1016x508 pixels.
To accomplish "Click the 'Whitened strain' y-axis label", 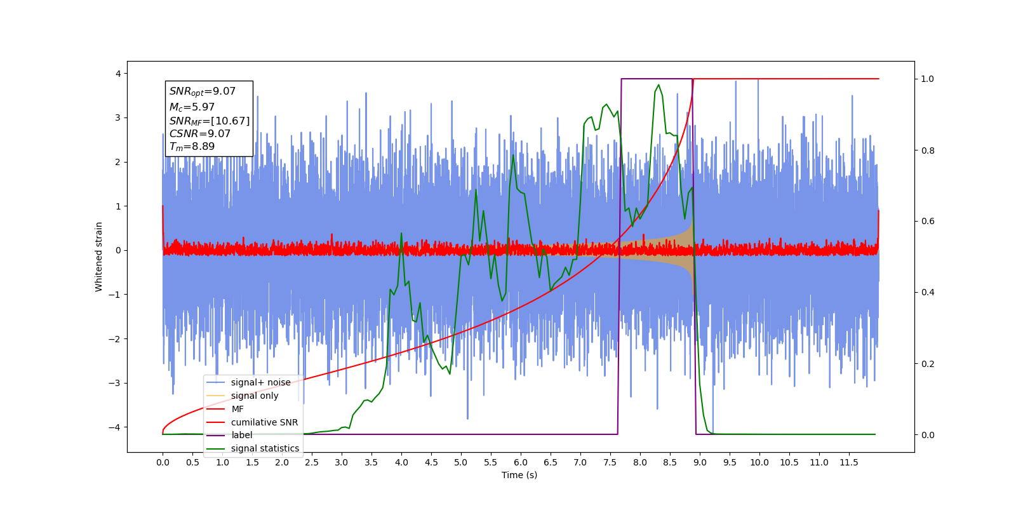I will click(98, 257).
